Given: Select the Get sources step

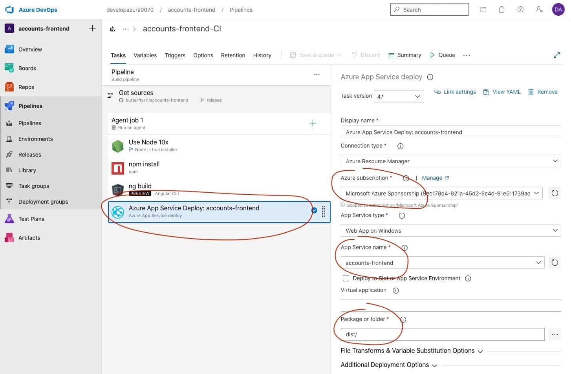Looking at the screenshot, I should click(216, 96).
